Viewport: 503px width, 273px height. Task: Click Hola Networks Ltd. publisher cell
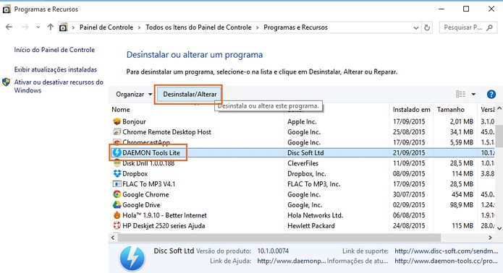tap(315, 215)
